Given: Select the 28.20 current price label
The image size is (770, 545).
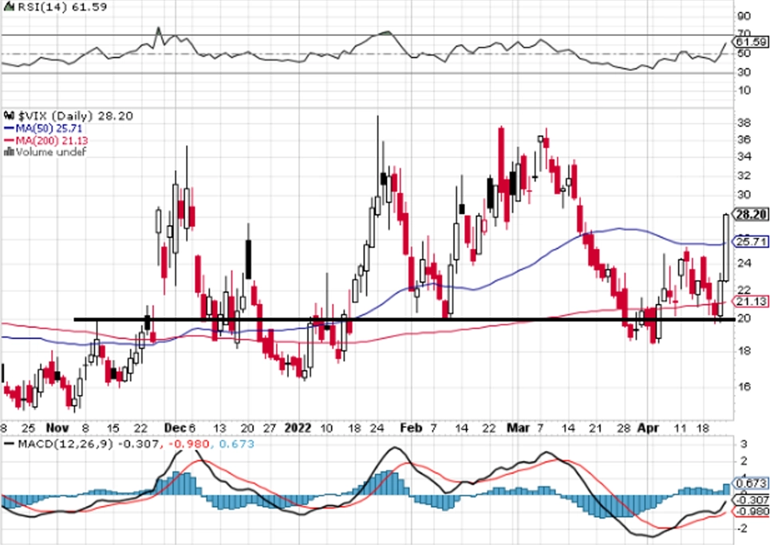Looking at the screenshot, I should click(x=750, y=214).
